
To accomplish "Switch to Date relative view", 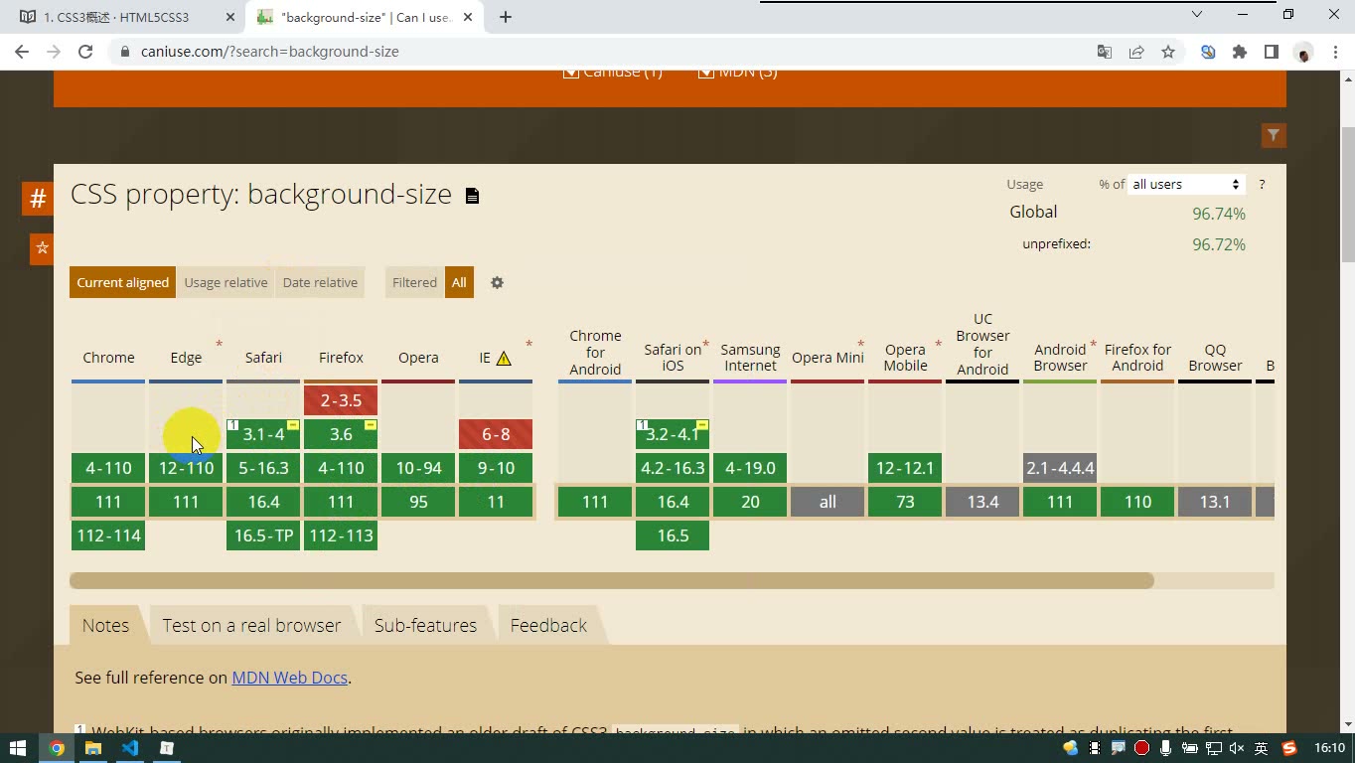I will 320,283.
